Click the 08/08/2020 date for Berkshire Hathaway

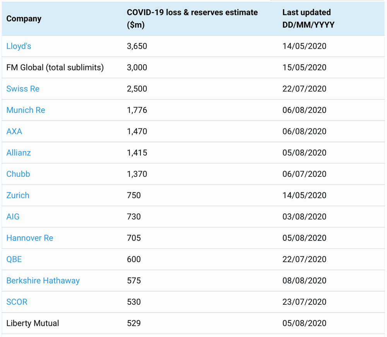pyautogui.click(x=304, y=281)
